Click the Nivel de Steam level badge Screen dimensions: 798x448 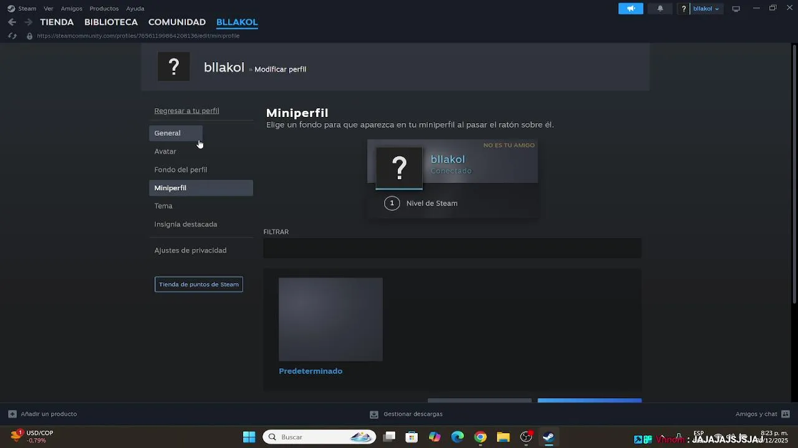pyautogui.click(x=392, y=203)
